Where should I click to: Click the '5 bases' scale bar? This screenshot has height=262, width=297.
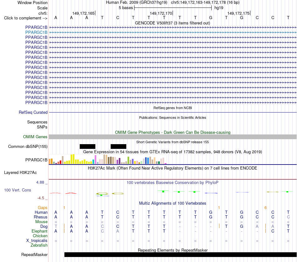(173, 8)
